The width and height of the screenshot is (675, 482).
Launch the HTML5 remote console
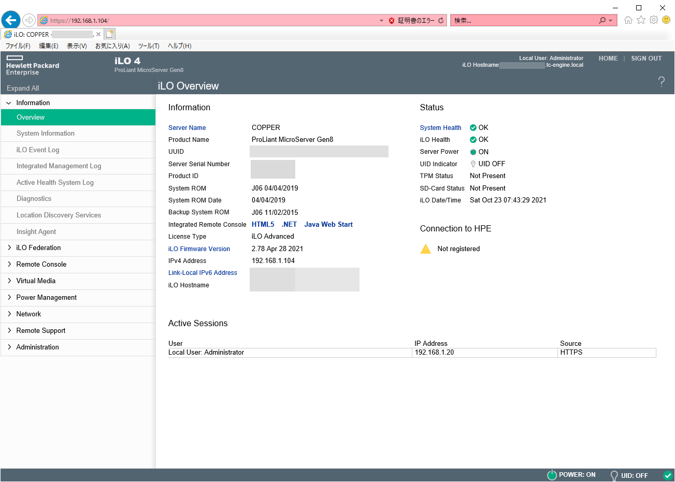click(263, 224)
